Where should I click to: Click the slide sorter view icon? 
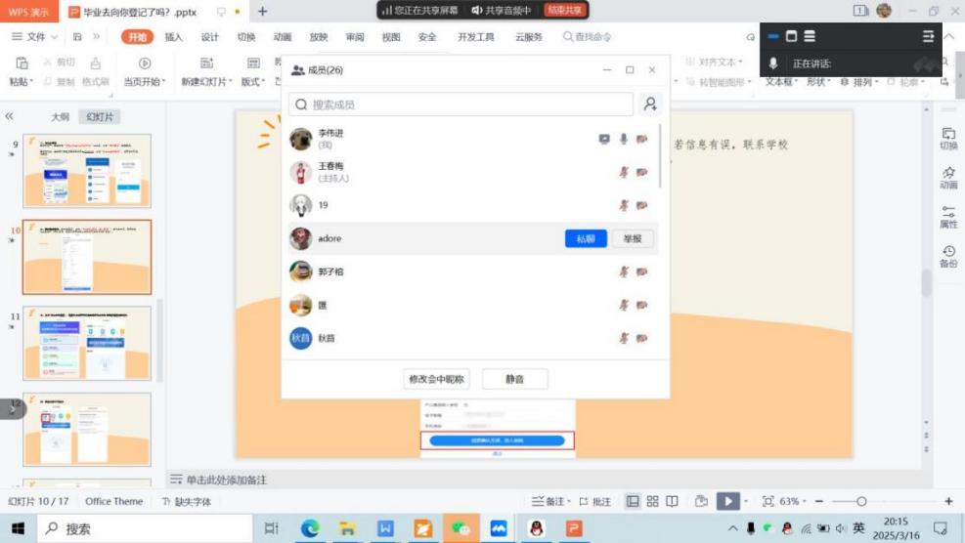(x=652, y=501)
